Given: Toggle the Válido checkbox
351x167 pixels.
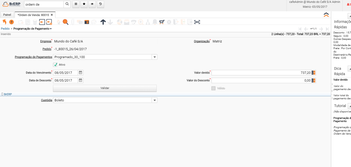Looking at the screenshot, I should coord(213,88).
